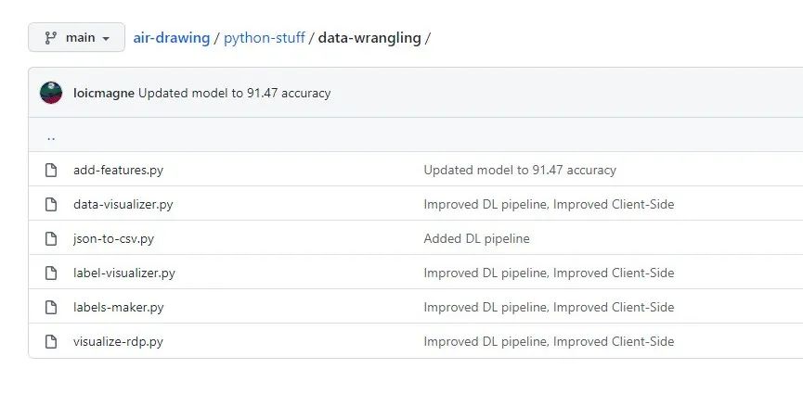803x394 pixels.
Task: Click file icon beside json-to-csv.py
Action: [51, 238]
